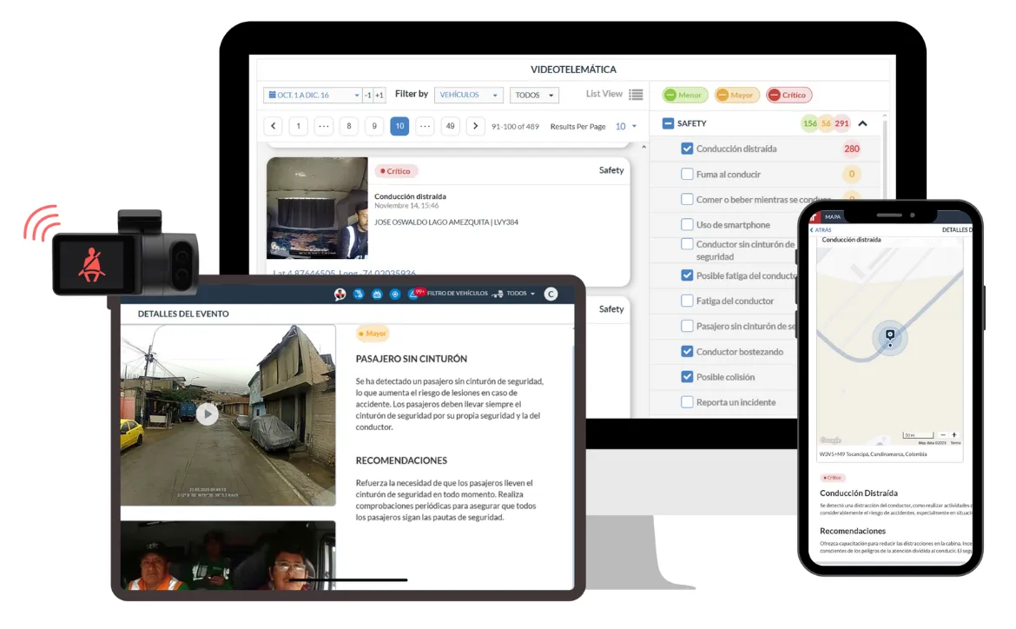
Task: Uncheck Conductor bostezando
Action: 687,352
